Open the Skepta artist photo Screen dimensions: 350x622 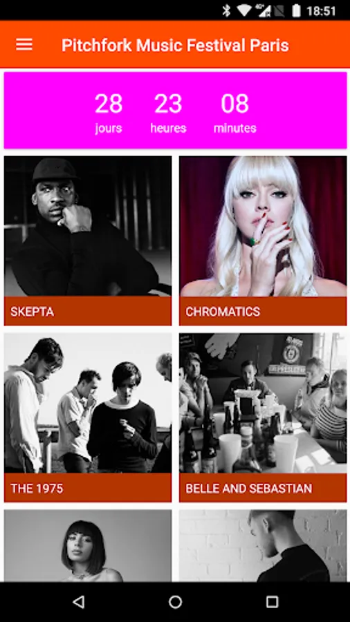[88, 226]
